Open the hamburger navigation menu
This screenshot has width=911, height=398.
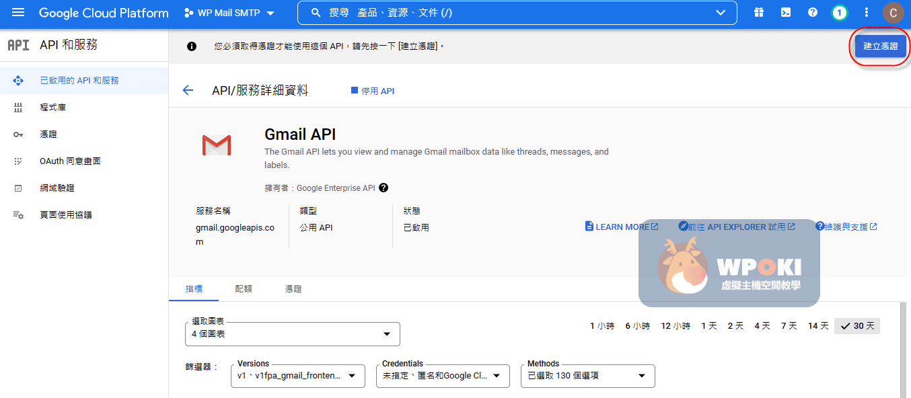click(18, 13)
